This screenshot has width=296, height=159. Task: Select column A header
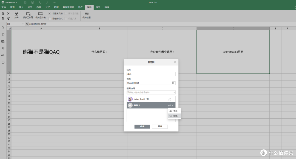41,28
